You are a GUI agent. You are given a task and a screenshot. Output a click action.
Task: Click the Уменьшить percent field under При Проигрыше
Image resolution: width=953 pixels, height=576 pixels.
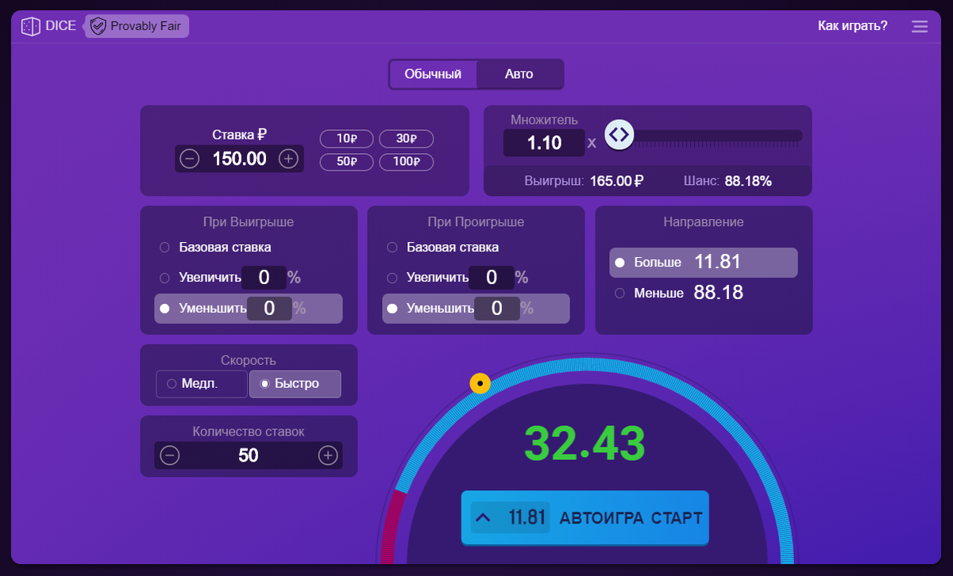[496, 309]
